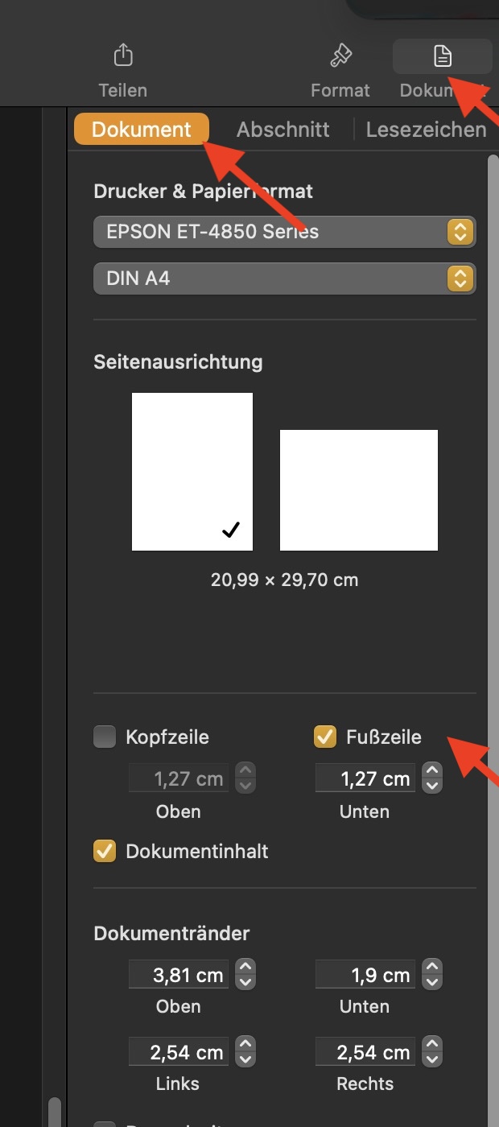The width and height of the screenshot is (499, 1127).
Task: Select landscape page orientation thumbnail
Action: [x=359, y=489]
